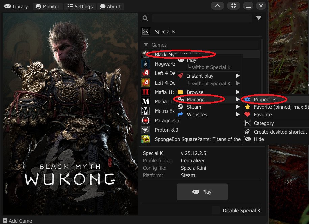This screenshot has height=224, width=309.
Task: Select Paragnosia in the games list
Action: [x=167, y=121]
